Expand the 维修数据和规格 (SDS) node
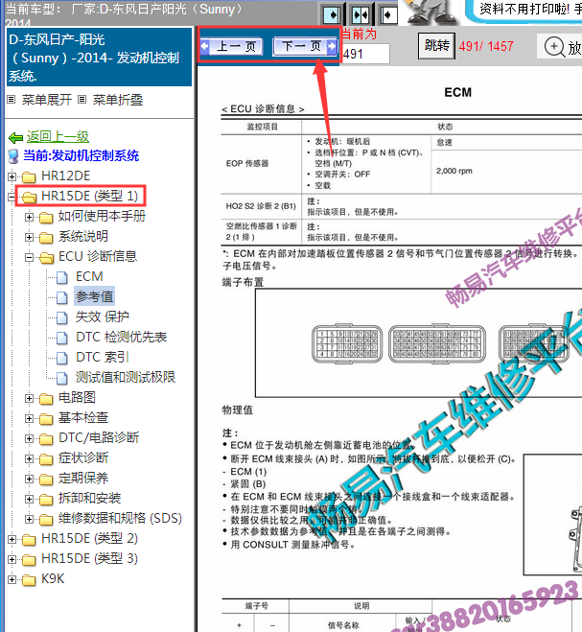582x632 pixels. click(x=29, y=519)
